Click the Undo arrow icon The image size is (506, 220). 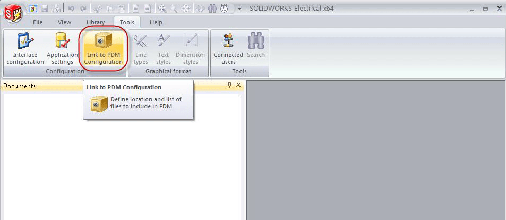(71, 9)
